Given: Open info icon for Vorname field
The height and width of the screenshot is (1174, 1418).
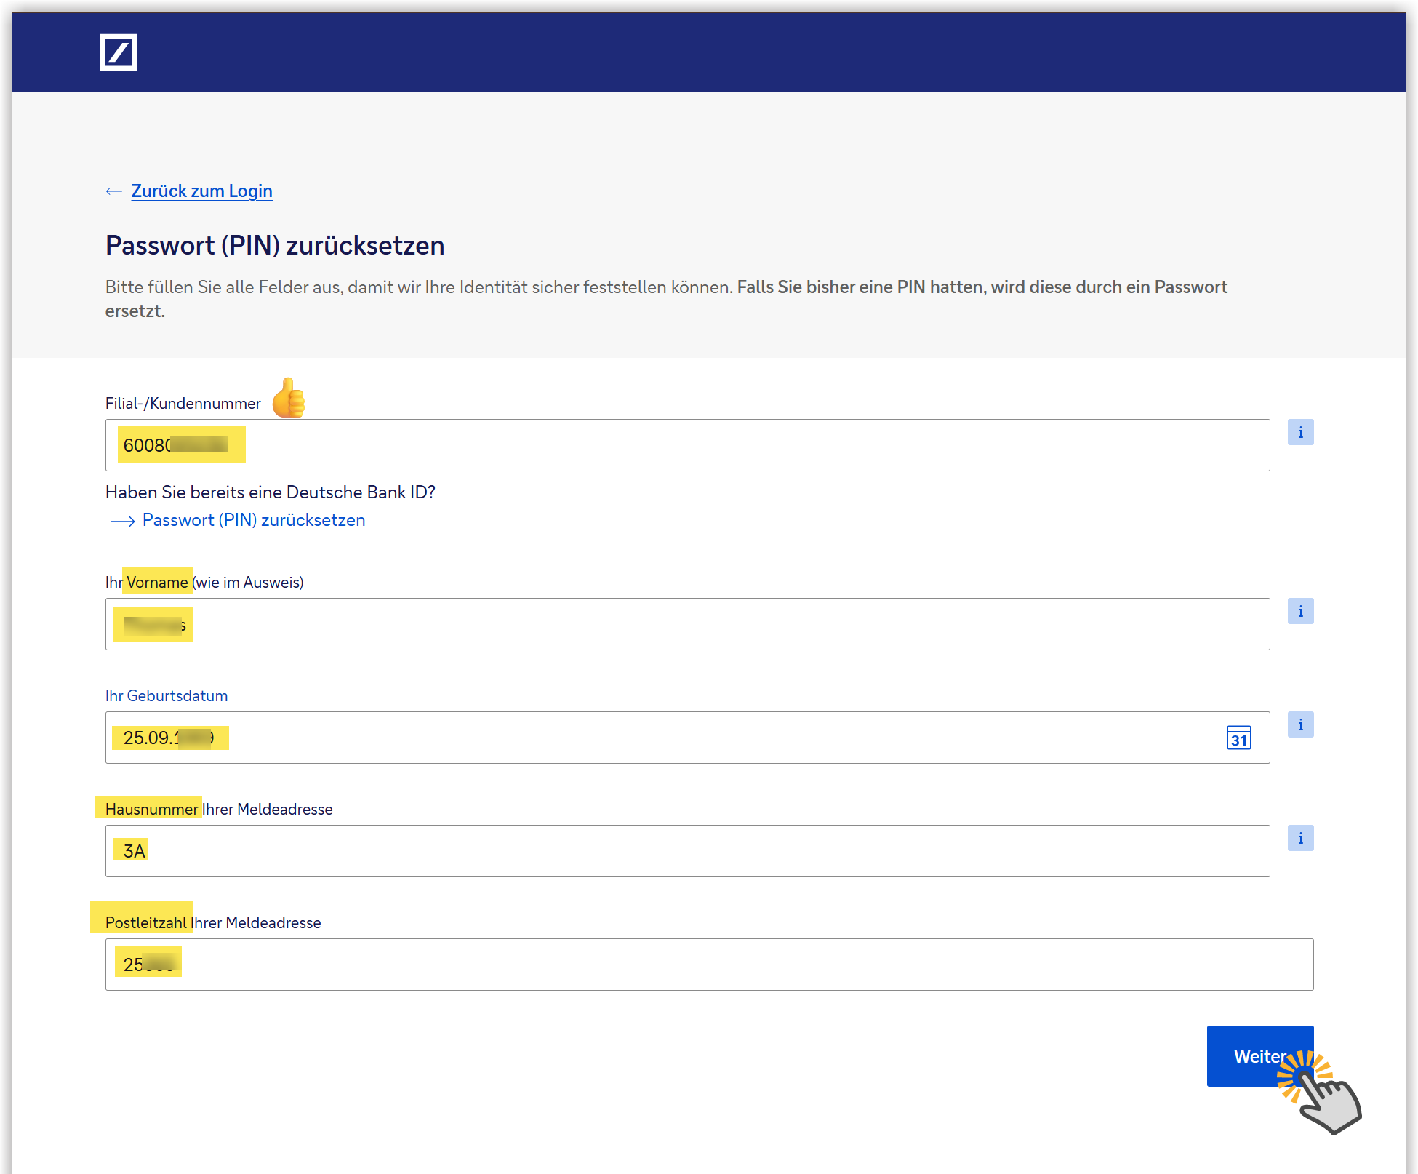Looking at the screenshot, I should pos(1300,612).
